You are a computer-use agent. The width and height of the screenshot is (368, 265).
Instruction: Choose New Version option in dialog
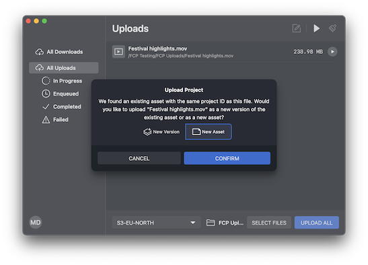161,132
